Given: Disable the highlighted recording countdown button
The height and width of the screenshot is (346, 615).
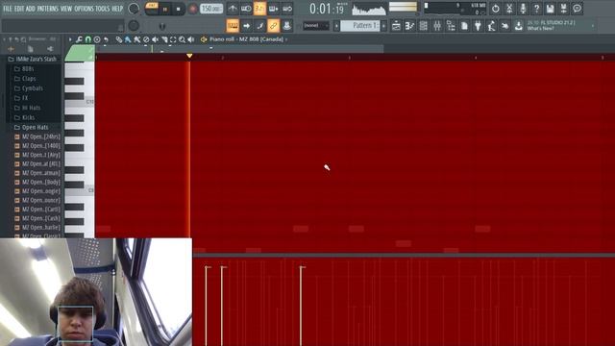Looking at the screenshot, I should click(x=259, y=9).
